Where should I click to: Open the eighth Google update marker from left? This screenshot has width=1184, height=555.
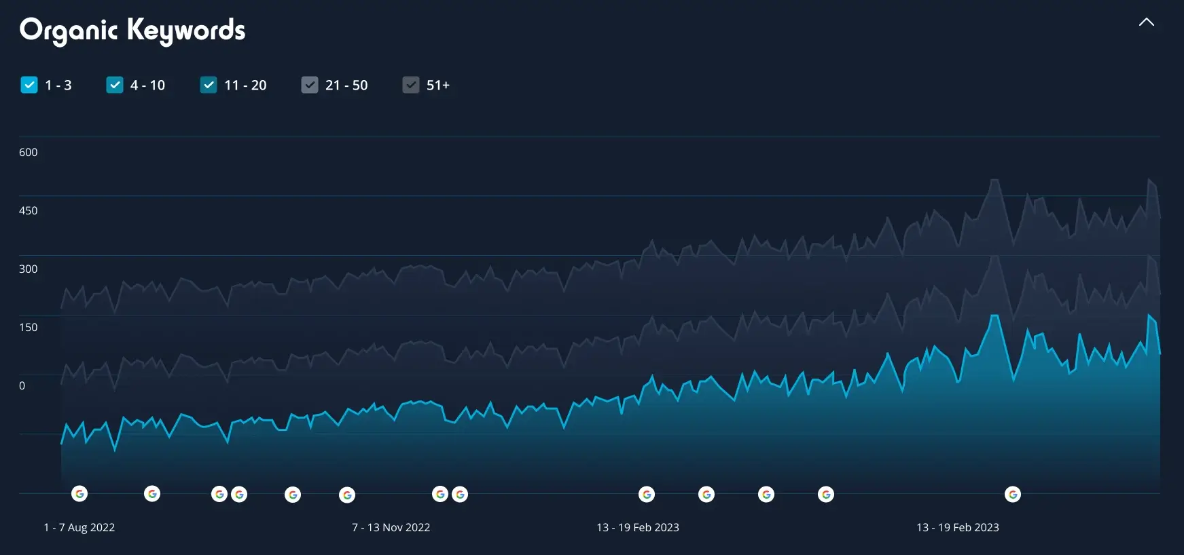pos(460,495)
